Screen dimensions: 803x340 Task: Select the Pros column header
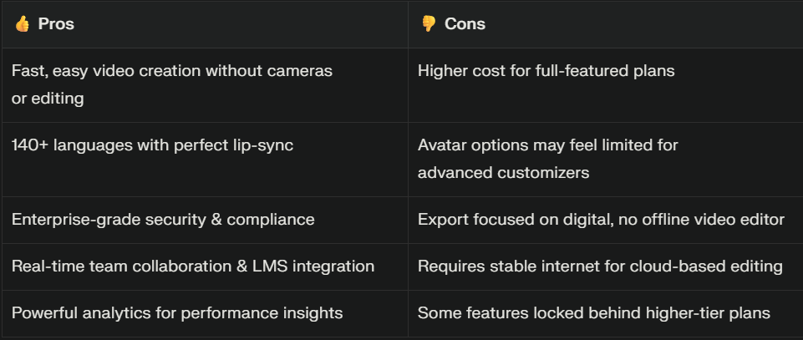click(x=205, y=24)
